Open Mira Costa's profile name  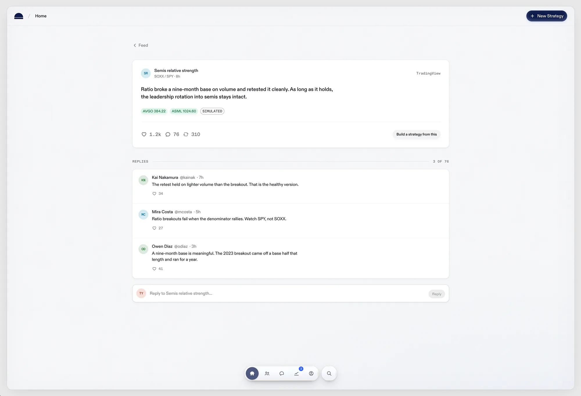pyautogui.click(x=162, y=212)
